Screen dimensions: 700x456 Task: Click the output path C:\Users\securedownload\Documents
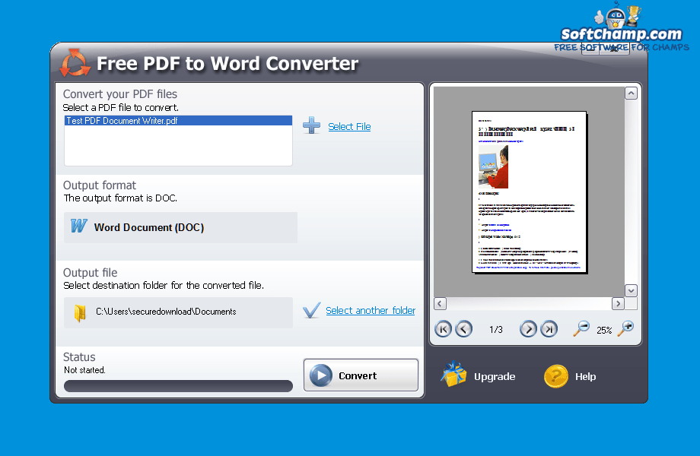166,312
